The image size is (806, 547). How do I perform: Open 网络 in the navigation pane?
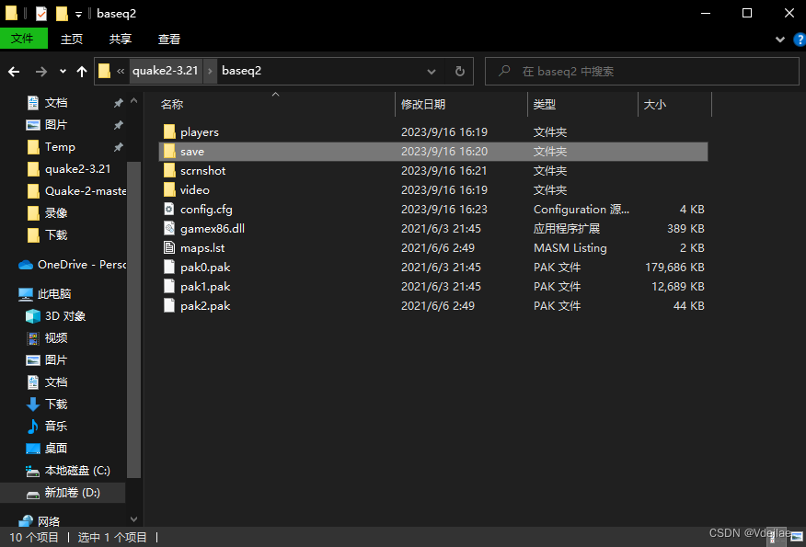coord(39,521)
